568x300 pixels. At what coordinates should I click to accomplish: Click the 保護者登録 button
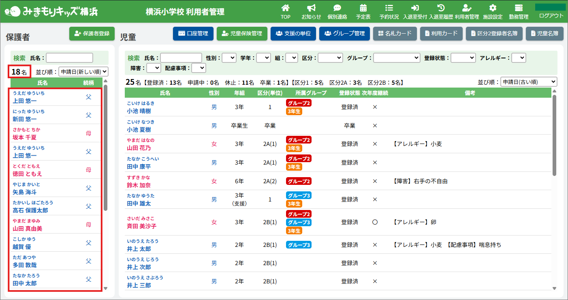coord(92,34)
